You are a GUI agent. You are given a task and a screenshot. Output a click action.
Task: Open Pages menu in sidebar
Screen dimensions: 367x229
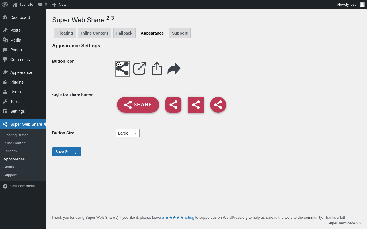(23, 50)
